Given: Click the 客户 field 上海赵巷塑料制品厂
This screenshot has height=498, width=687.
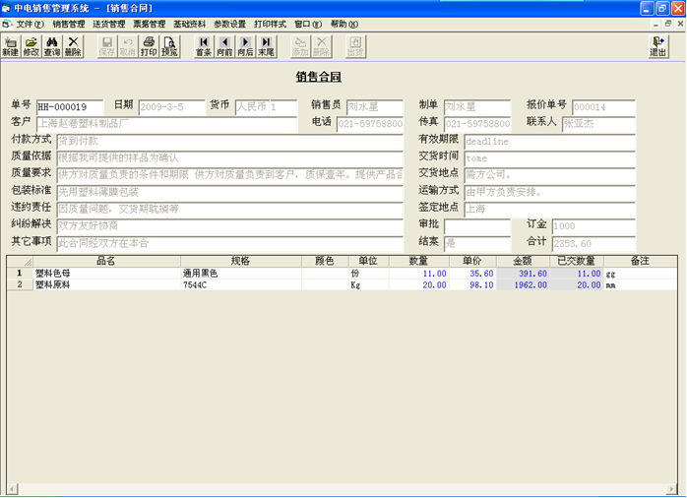Looking at the screenshot, I should [167, 124].
